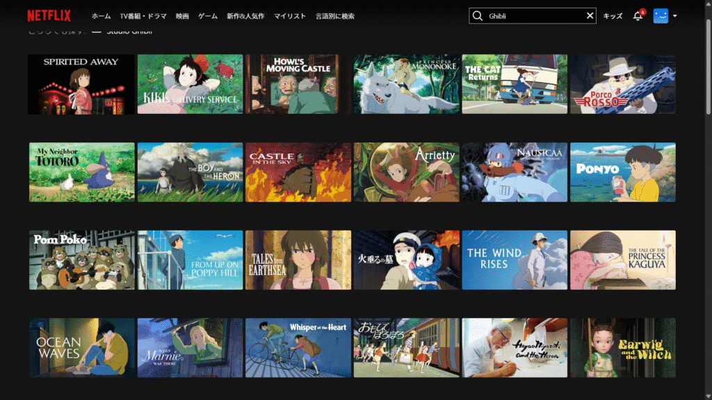This screenshot has height=400, width=712.
Task: Open Hayao Miyazaki and the Heron thumbnail
Action: (x=515, y=348)
